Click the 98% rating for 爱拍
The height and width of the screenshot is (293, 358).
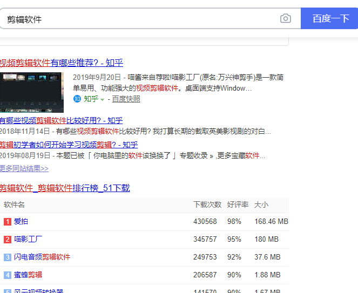tap(234, 221)
